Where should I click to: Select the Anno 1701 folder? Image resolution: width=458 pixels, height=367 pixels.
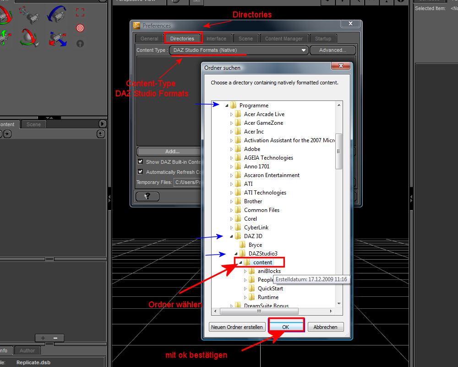click(x=257, y=167)
